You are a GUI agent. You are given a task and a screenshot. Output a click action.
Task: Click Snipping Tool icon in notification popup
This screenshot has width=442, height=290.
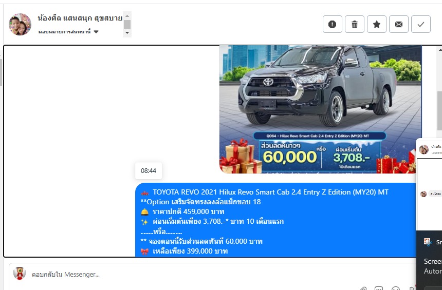tap(428, 242)
